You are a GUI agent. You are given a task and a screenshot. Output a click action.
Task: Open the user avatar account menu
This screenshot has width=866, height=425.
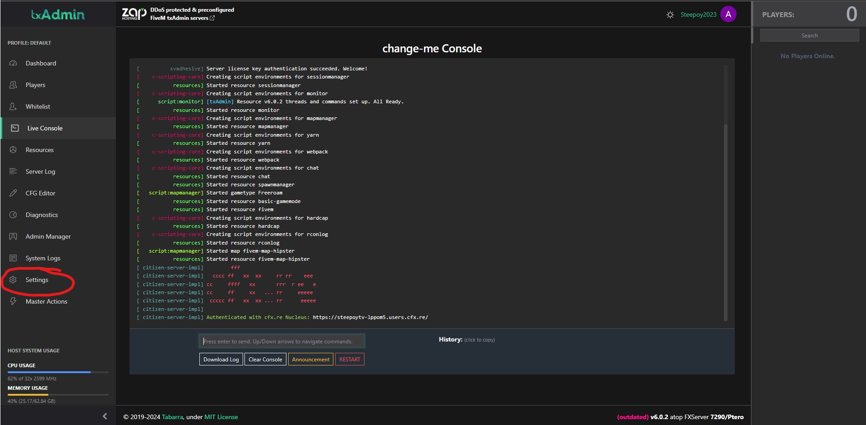tap(728, 14)
